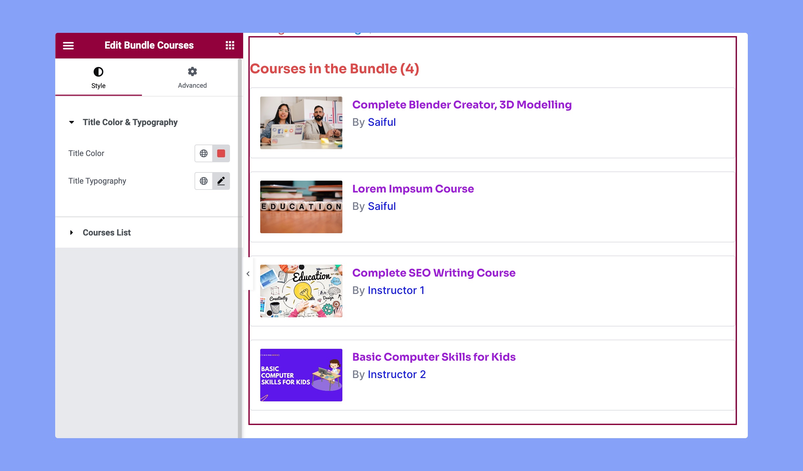The width and height of the screenshot is (803, 471).
Task: Expand the Courses List section
Action: [106, 233]
